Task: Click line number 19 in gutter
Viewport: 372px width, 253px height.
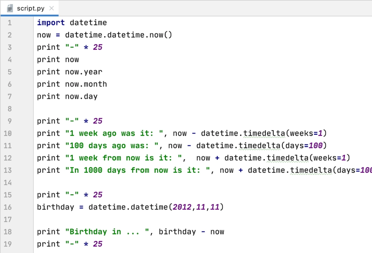Action: click(x=8, y=244)
